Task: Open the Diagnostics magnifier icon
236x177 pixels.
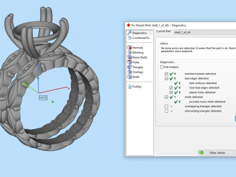Action: [x=129, y=33]
